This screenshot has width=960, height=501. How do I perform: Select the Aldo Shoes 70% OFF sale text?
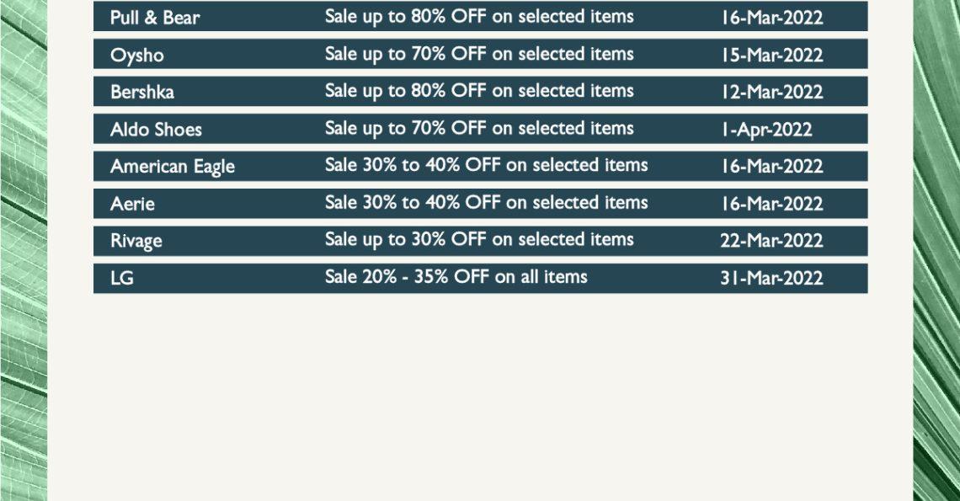coord(479,128)
